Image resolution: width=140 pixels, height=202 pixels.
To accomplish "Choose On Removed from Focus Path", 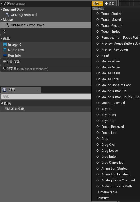I will point(118,38).
